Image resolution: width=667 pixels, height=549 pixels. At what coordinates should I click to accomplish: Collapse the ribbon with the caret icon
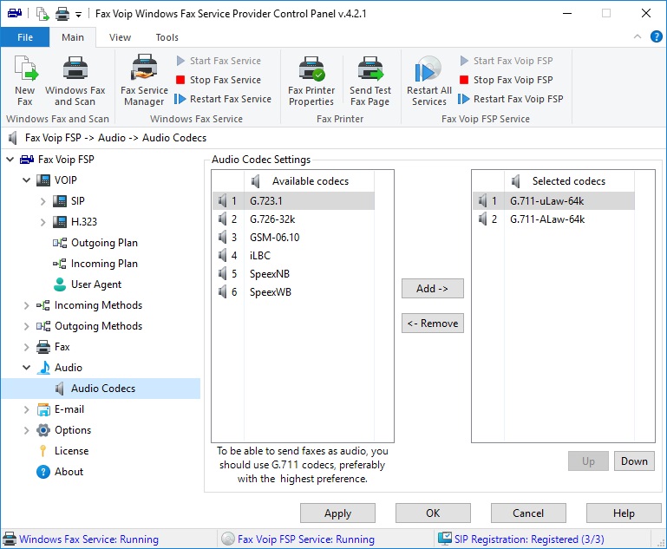638,36
